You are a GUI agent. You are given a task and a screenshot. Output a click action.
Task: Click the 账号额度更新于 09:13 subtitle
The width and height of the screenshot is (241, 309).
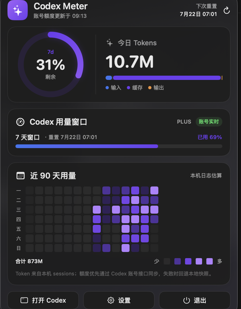point(60,16)
